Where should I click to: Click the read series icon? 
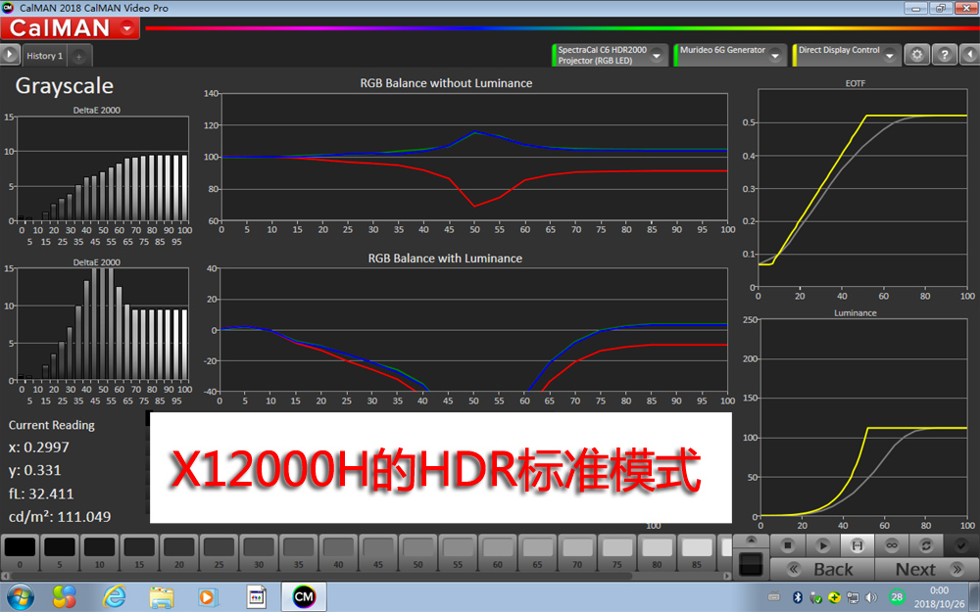tap(856, 544)
